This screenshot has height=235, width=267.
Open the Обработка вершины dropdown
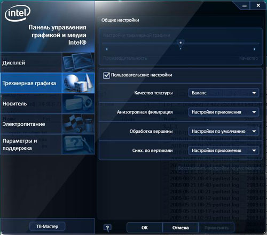pyautogui.click(x=224, y=131)
